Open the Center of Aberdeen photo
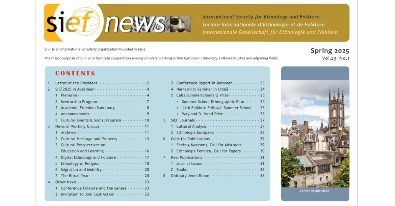This screenshot has height=206, width=395. pyautogui.click(x=315, y=134)
